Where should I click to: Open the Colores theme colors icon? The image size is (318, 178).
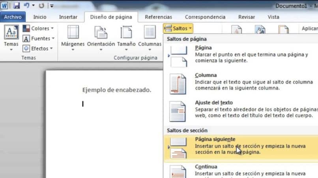tap(26, 28)
